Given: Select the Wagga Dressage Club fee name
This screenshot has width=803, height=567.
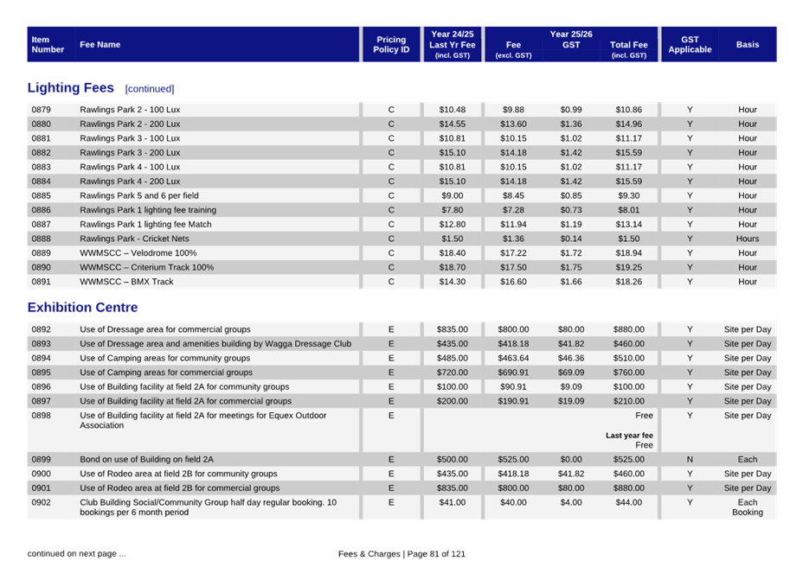Looking at the screenshot, I should 215,344.
